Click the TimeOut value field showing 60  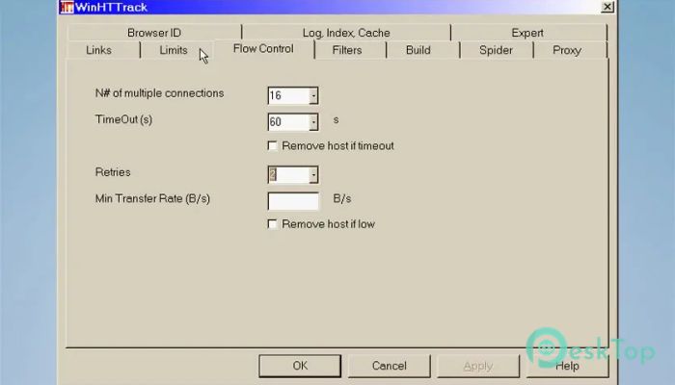click(x=288, y=122)
